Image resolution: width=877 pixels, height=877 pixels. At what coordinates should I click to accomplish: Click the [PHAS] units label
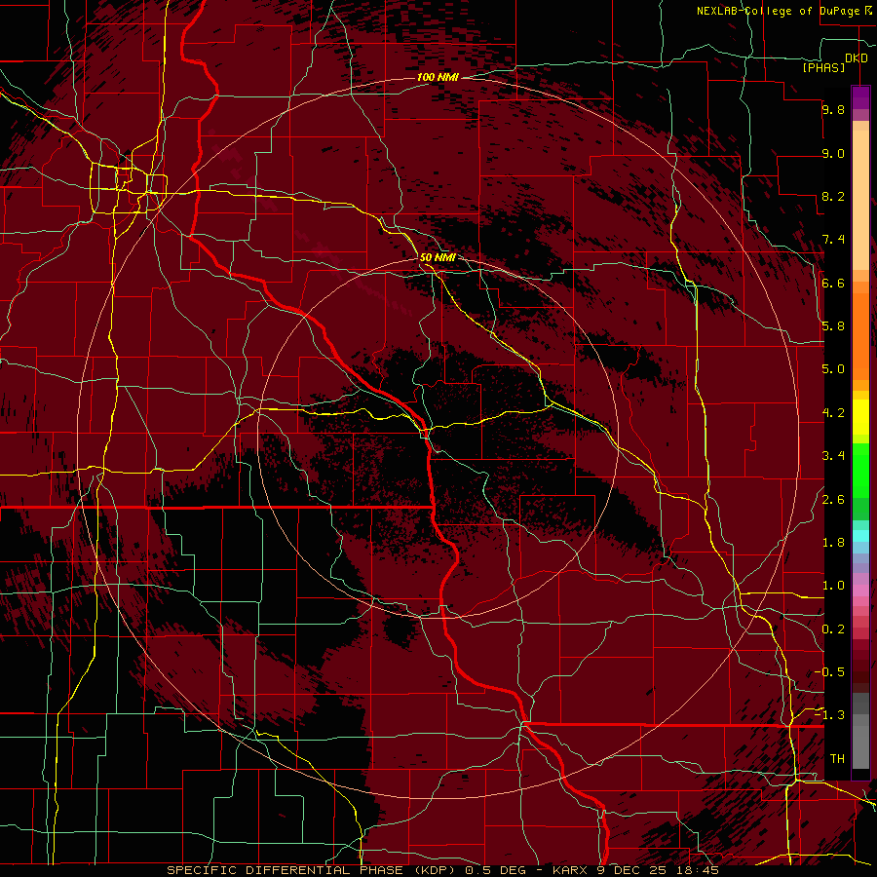point(823,68)
